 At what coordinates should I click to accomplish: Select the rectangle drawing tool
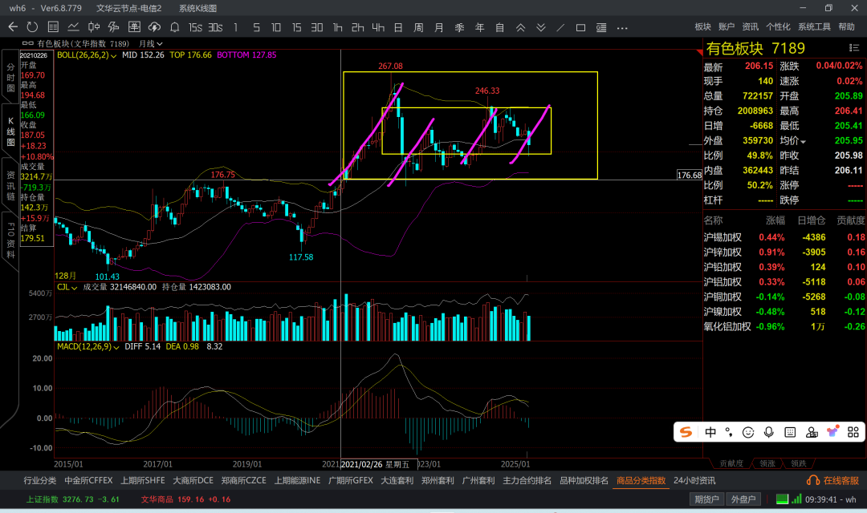580,27
